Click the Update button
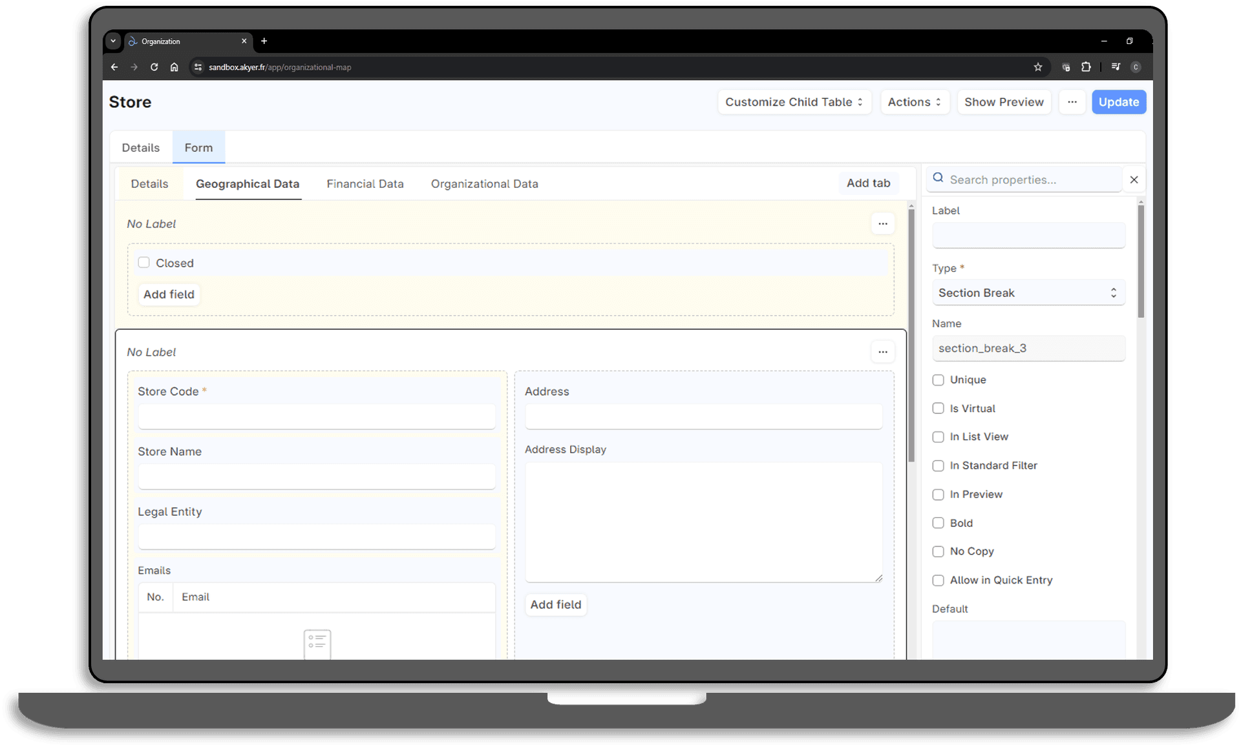The image size is (1241, 747). click(1119, 102)
